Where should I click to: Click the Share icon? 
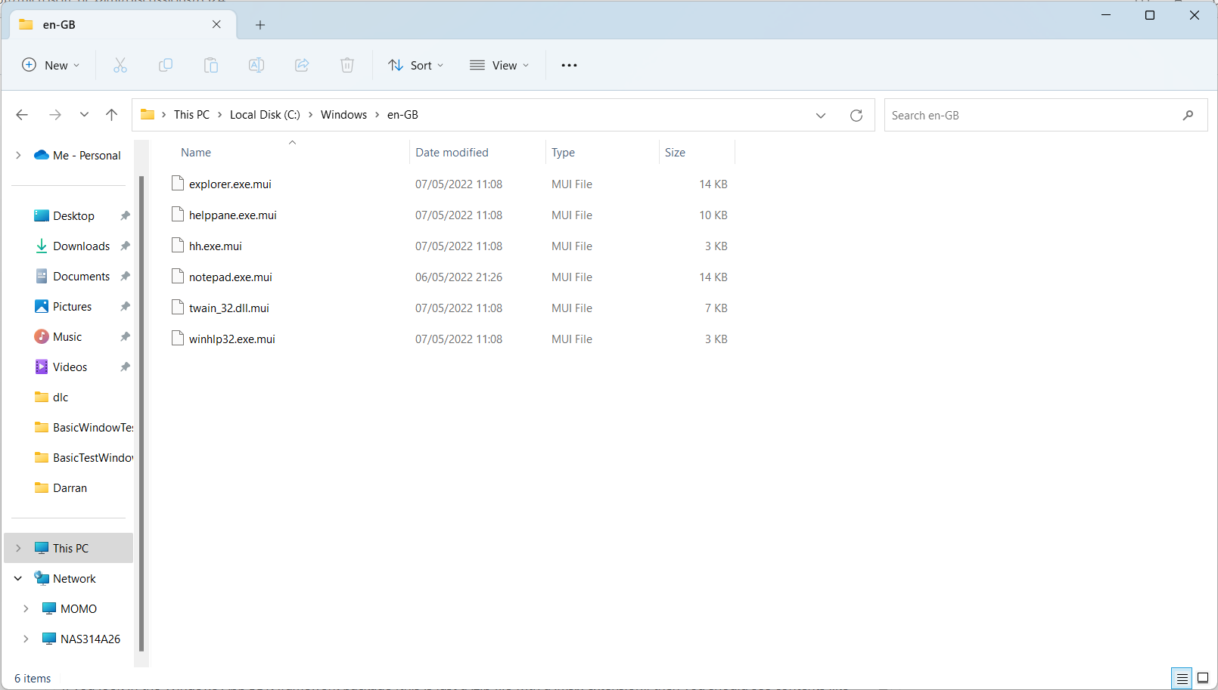(x=302, y=65)
